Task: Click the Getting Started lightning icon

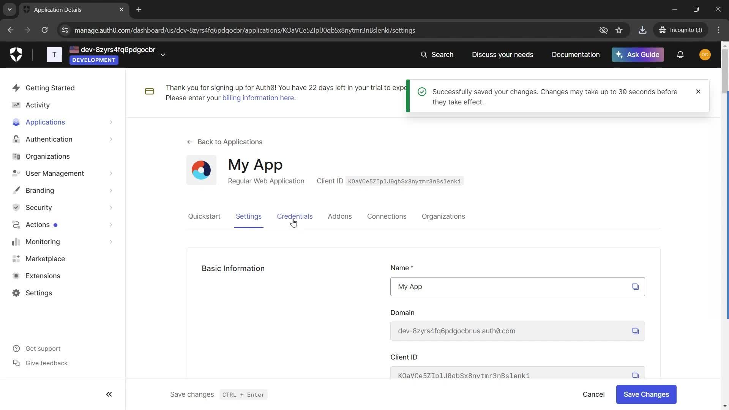Action: coord(16,88)
